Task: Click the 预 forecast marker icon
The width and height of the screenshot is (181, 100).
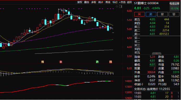Action: tap(110, 62)
